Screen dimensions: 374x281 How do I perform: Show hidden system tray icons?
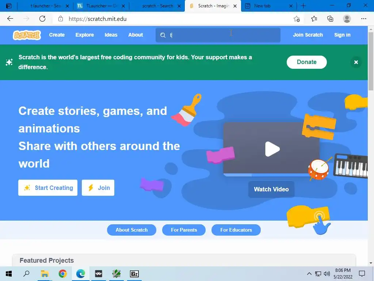(309, 274)
